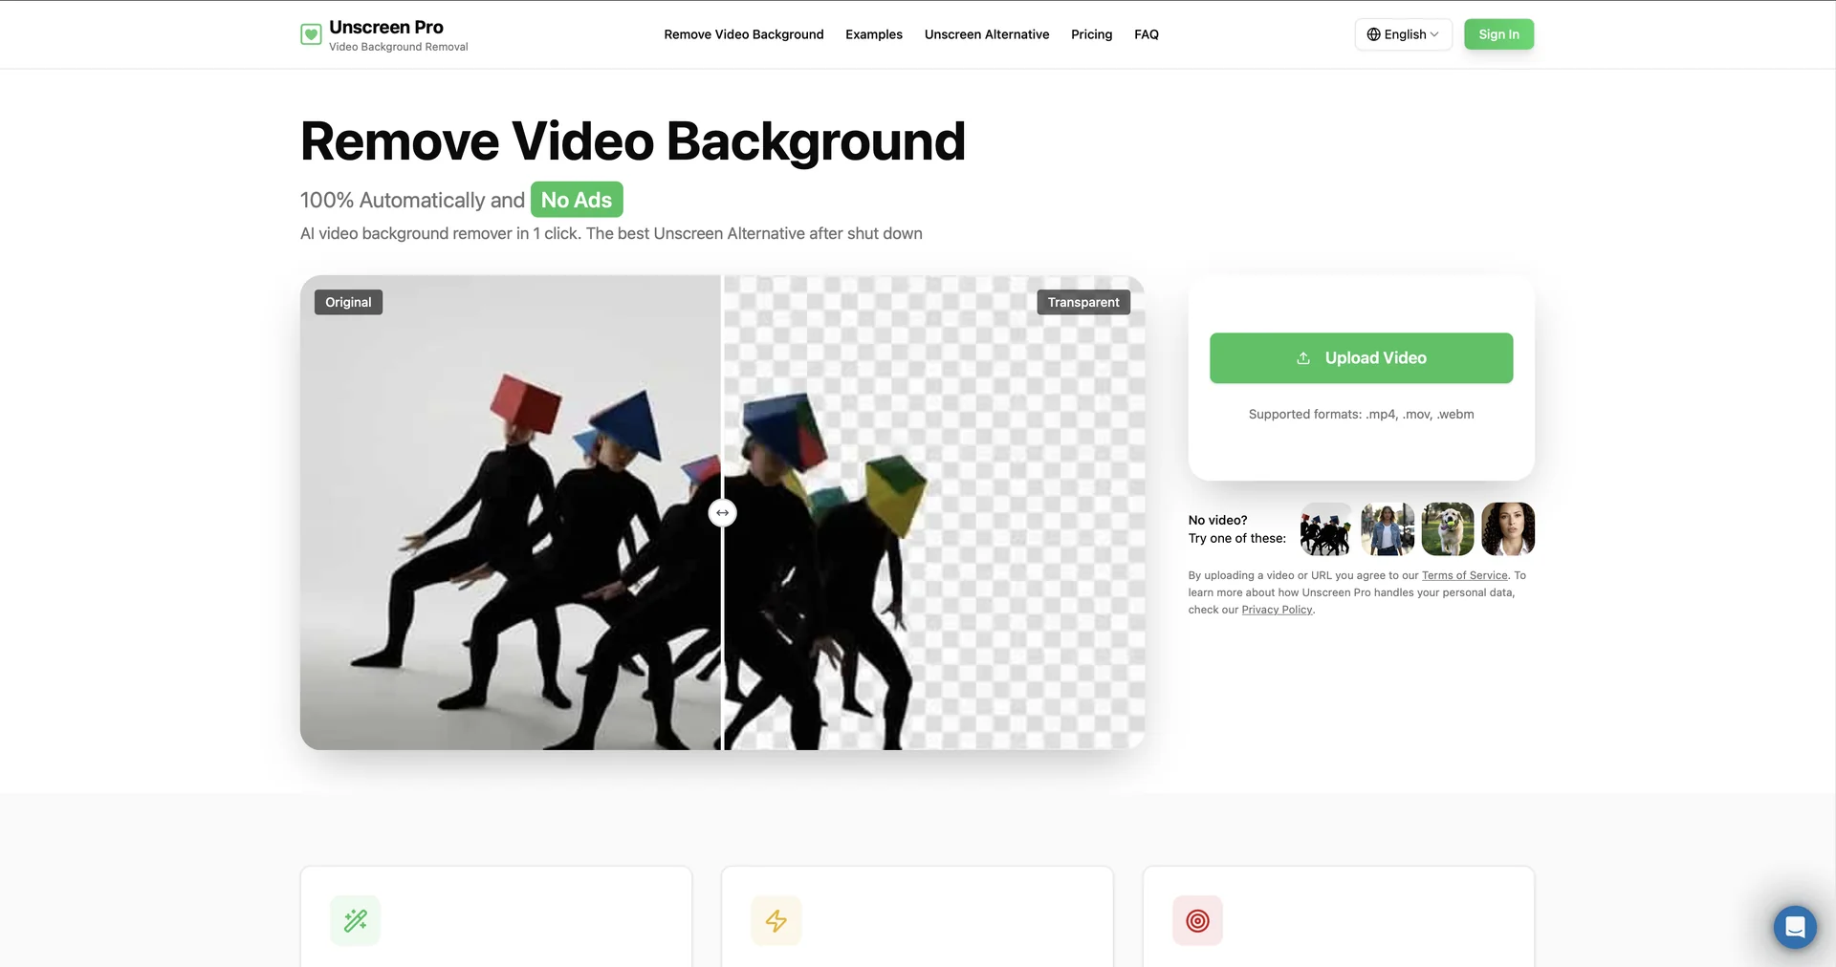
Task: Open the Terms of Service link
Action: click(x=1464, y=575)
